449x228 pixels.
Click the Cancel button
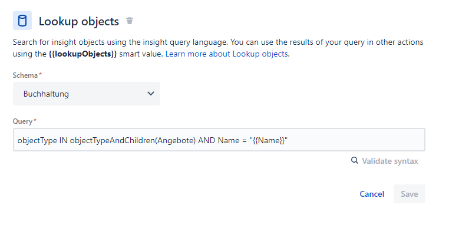coord(372,194)
